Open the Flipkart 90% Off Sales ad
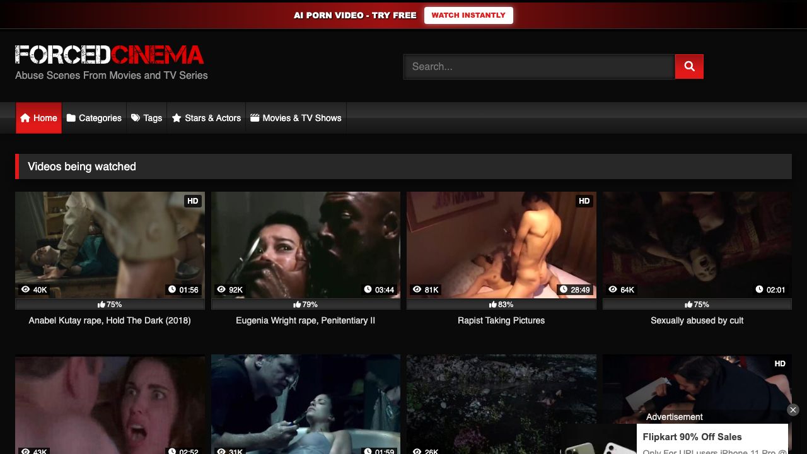The width and height of the screenshot is (807, 454). click(x=692, y=437)
